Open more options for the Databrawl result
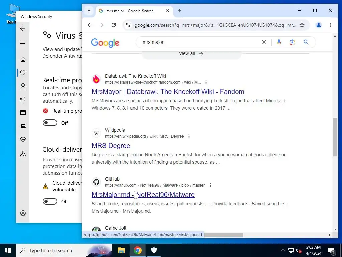 [206, 82]
